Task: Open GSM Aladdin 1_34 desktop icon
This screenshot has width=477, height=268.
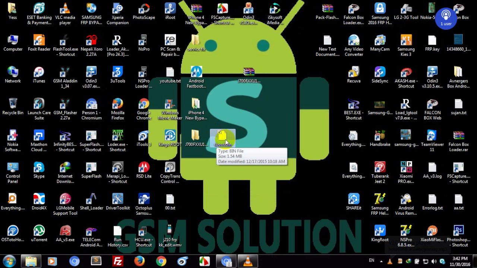Action: (x=65, y=77)
